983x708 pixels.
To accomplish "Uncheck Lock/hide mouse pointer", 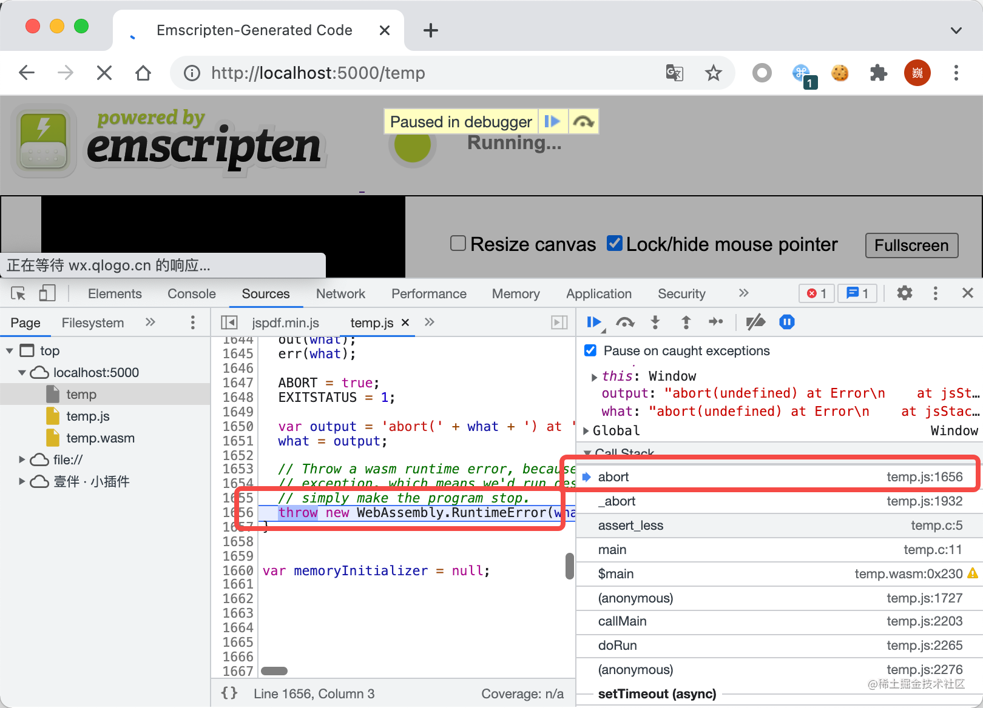I will [614, 243].
